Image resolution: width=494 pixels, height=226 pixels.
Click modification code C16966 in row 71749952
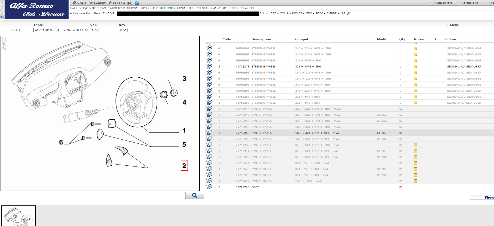[382, 133]
